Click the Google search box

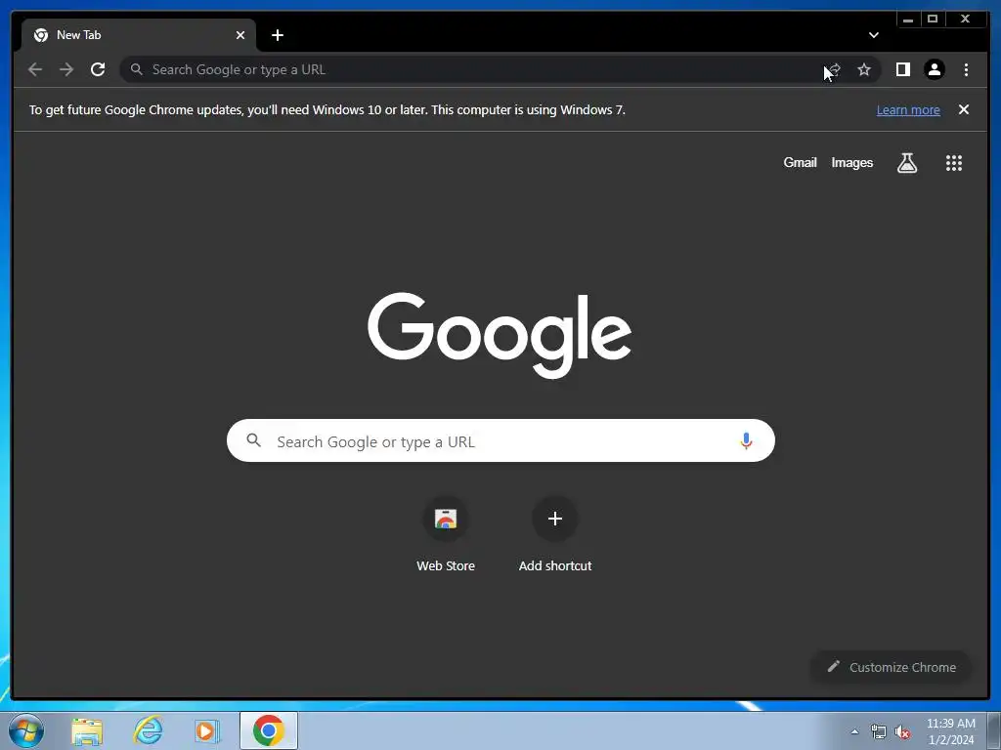click(x=500, y=440)
